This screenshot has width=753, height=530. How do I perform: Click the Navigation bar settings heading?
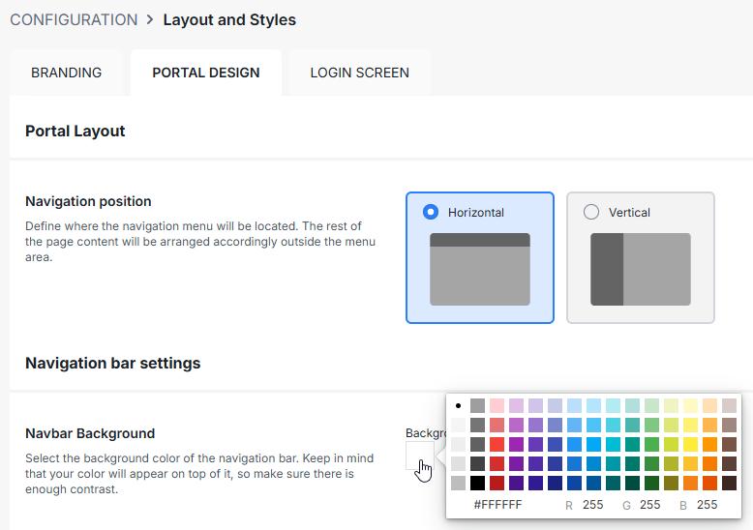(x=113, y=363)
